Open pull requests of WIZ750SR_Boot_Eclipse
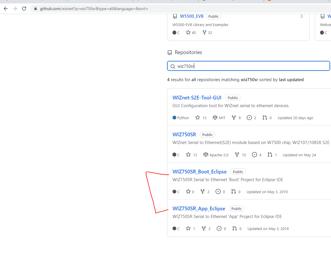The height and width of the screenshot is (254, 331). click(236, 191)
